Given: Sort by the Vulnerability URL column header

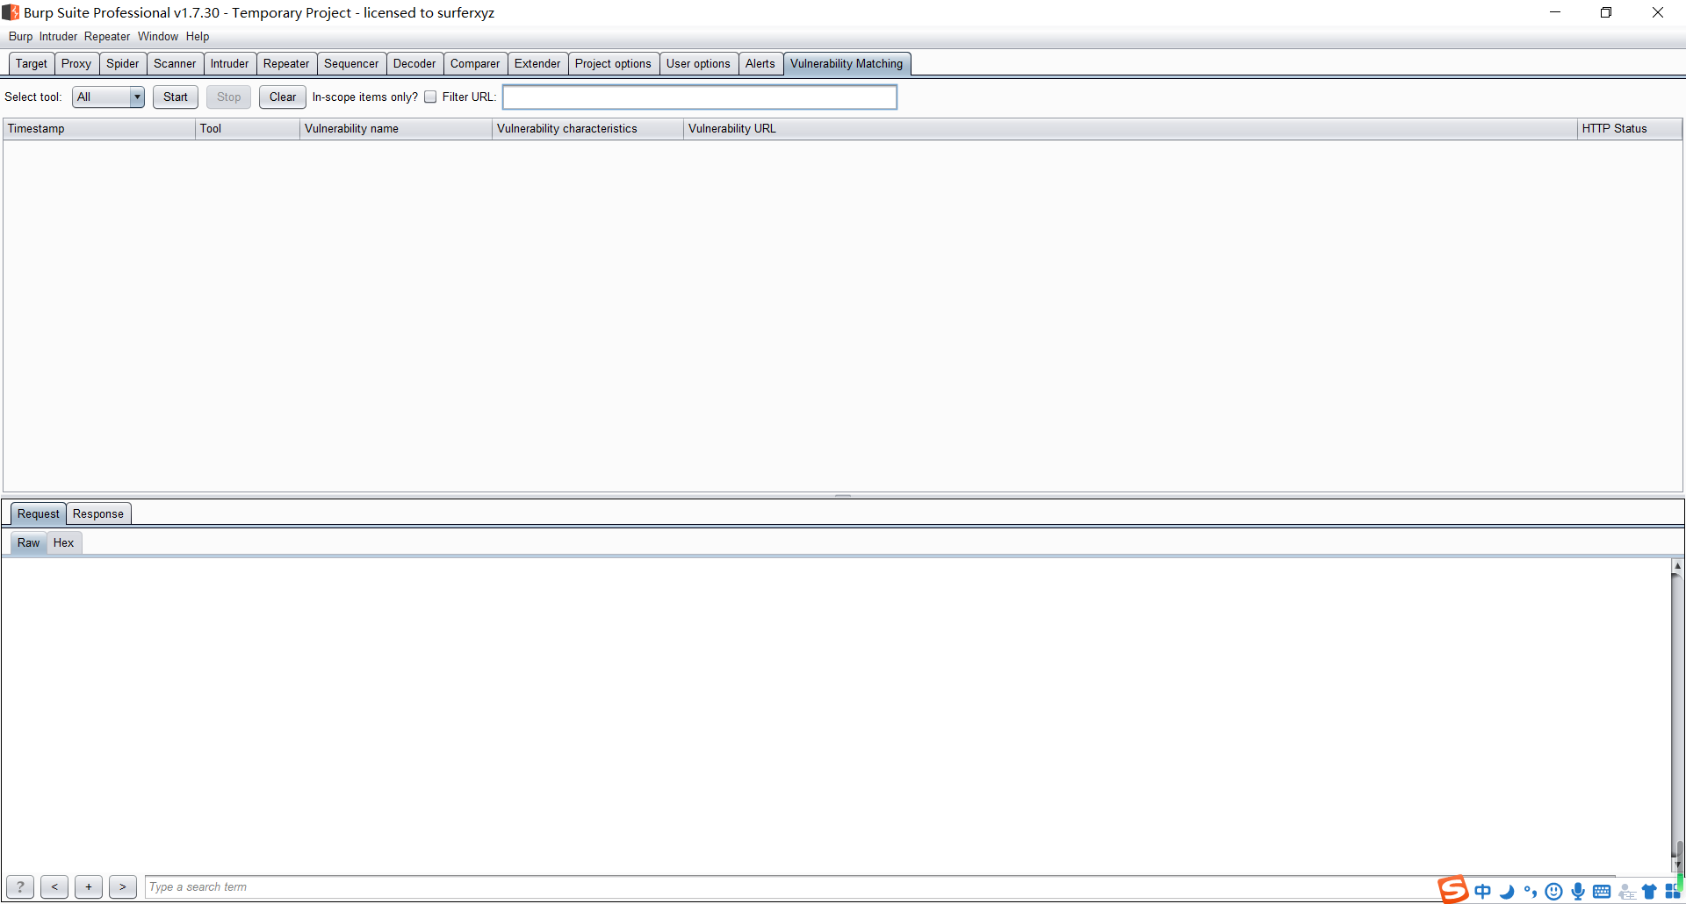Looking at the screenshot, I should 1131,129.
